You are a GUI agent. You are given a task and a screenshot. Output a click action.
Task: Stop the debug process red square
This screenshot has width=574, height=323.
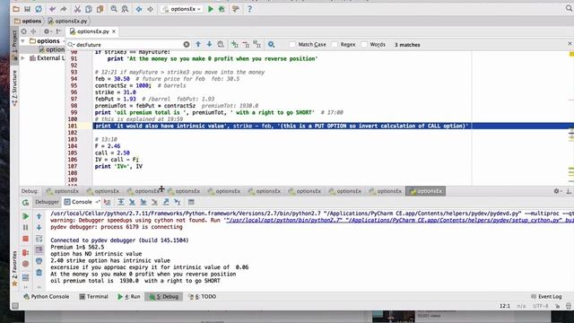(x=25, y=239)
